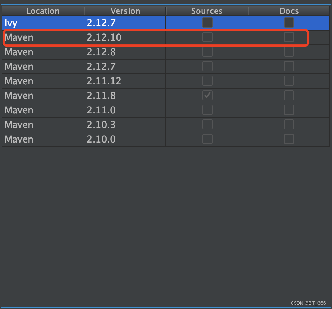The width and height of the screenshot is (332, 309).
Task: Toggle Sources checkbox for Maven 2.11.0
Action: point(207,110)
